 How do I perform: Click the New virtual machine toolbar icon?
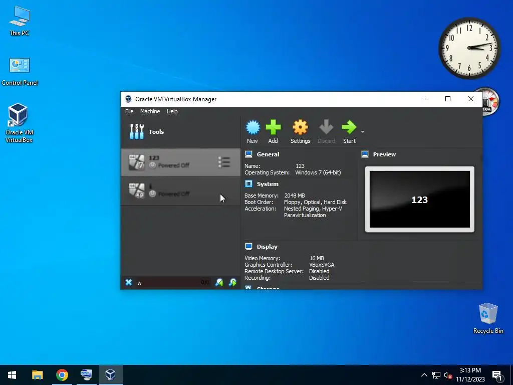point(252,127)
